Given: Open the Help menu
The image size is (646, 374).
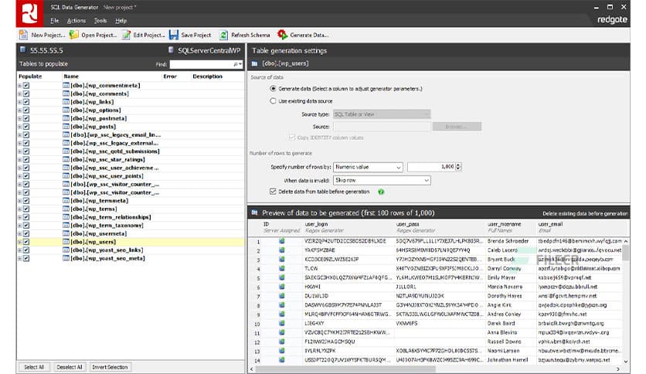Looking at the screenshot, I should (x=121, y=21).
